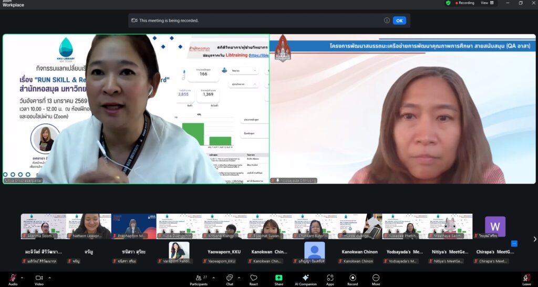
Task: Expand the Audio options arrow
Action: point(24,277)
